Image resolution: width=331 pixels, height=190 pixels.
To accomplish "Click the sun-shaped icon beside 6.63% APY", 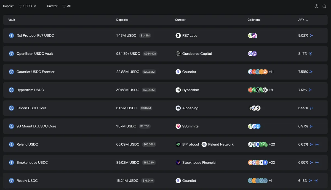I will point(317,144).
